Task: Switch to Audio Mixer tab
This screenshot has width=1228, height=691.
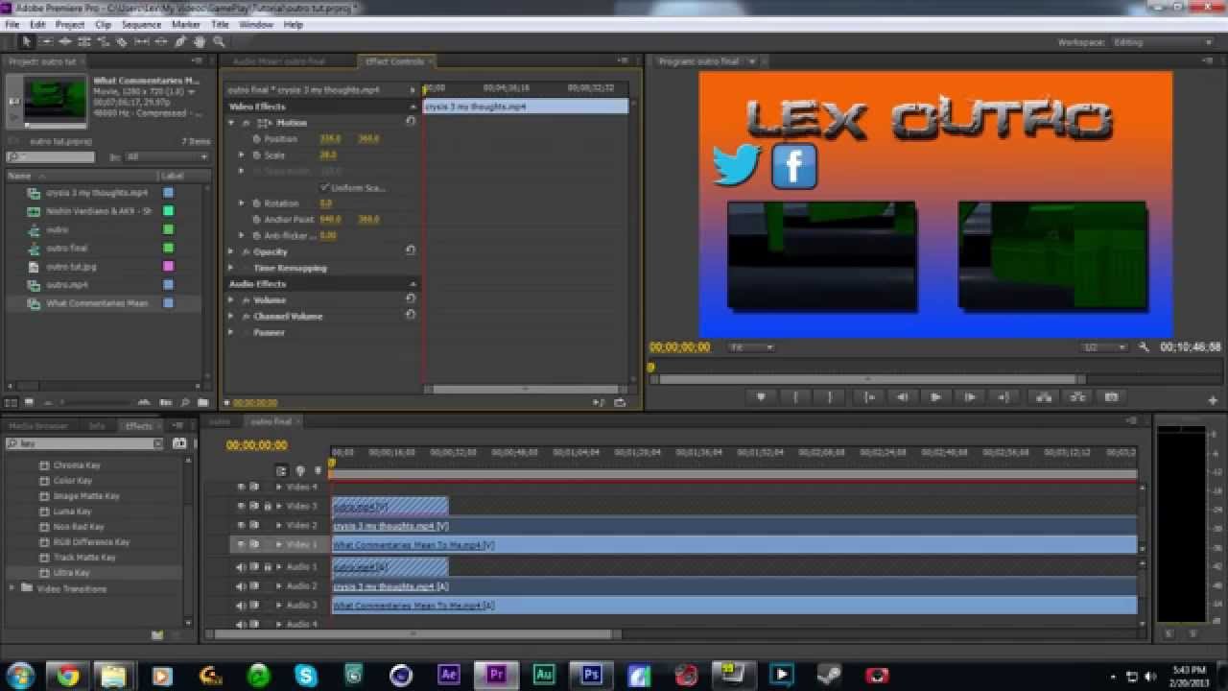Action: click(279, 61)
